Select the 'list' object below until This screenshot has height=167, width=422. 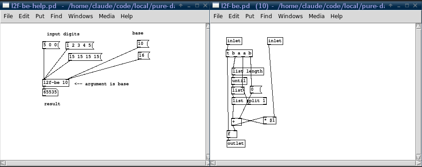click(x=238, y=90)
